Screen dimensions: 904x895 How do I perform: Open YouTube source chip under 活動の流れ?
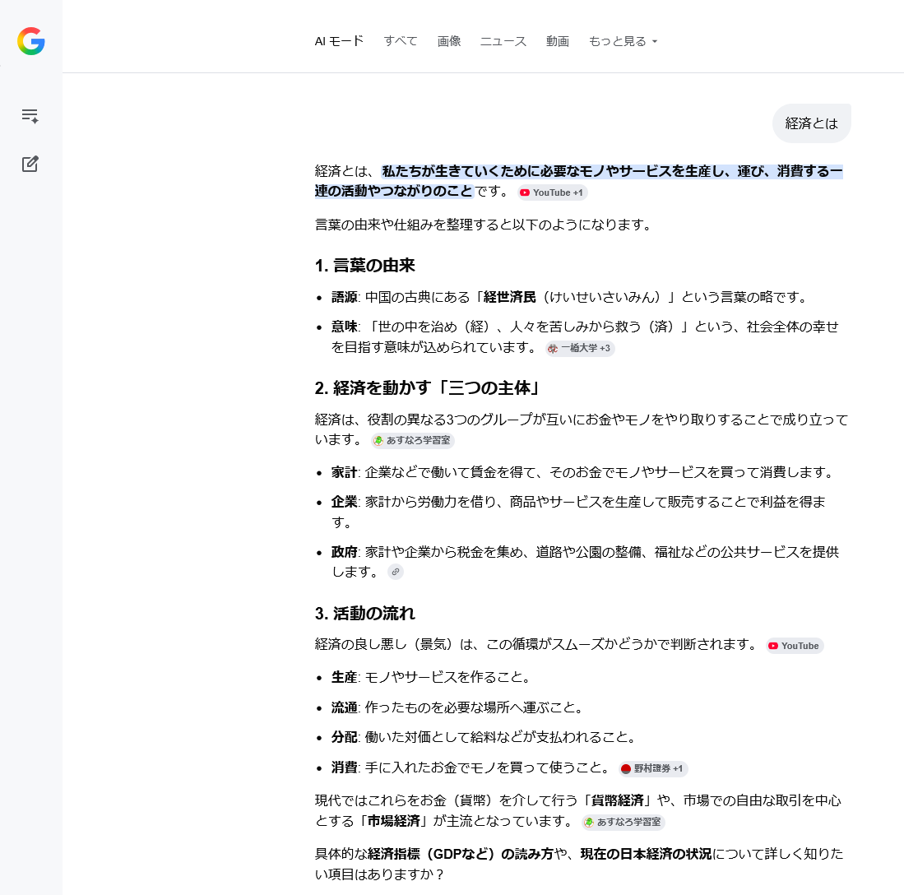point(794,646)
